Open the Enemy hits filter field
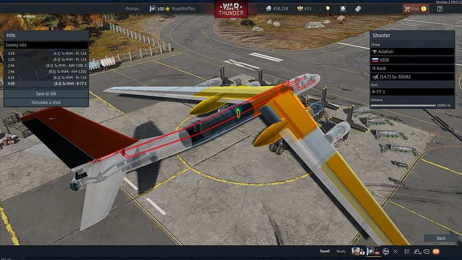The height and width of the screenshot is (260, 462). [x=46, y=45]
